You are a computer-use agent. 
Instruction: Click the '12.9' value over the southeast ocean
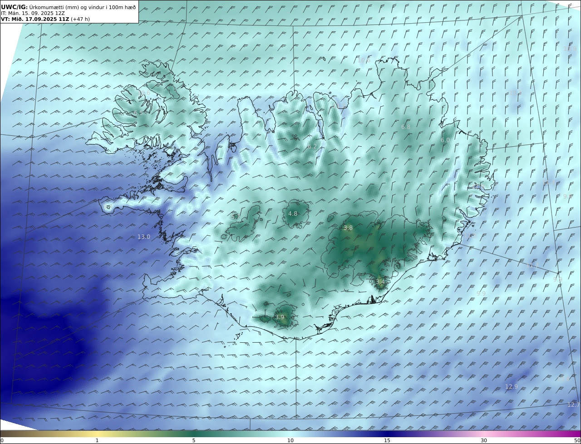(512, 387)
